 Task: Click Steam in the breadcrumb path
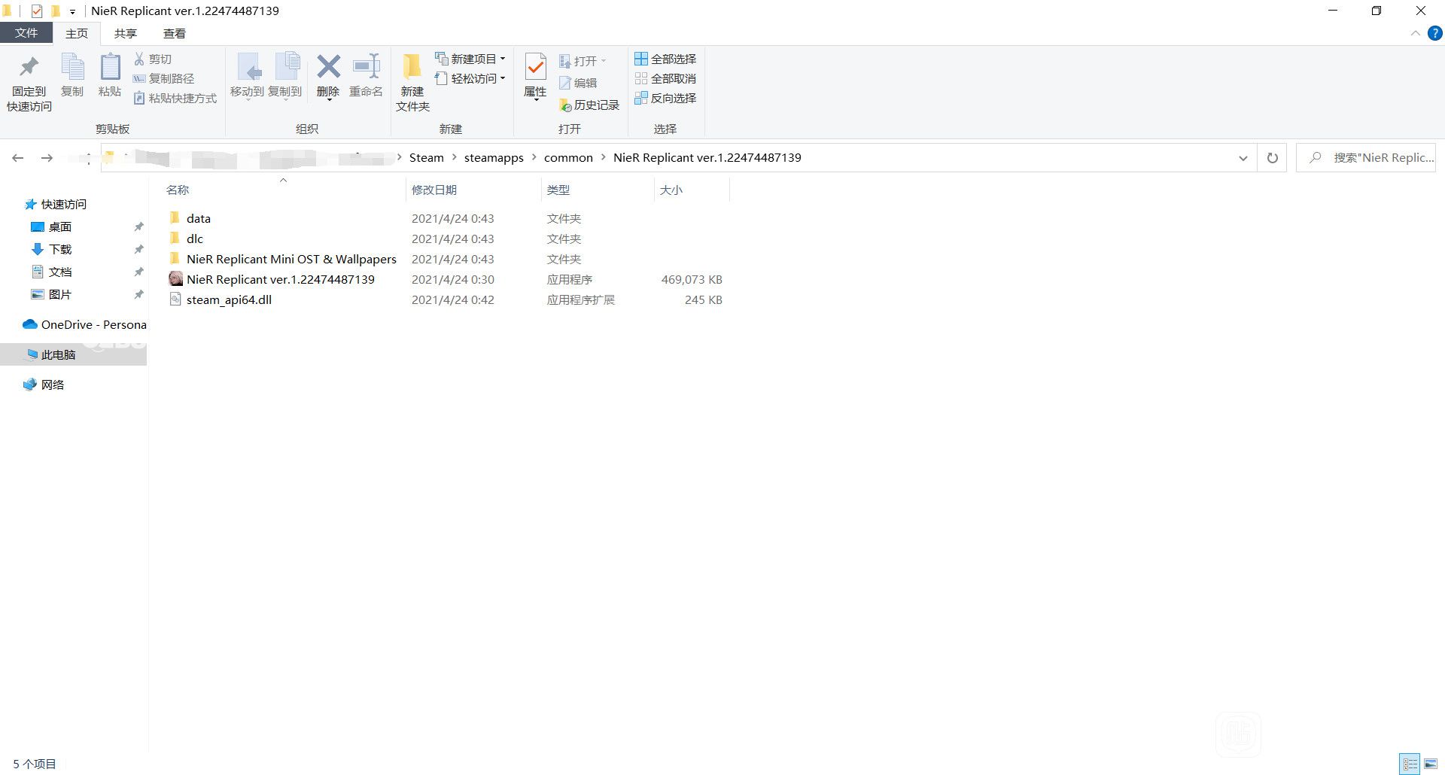click(426, 157)
